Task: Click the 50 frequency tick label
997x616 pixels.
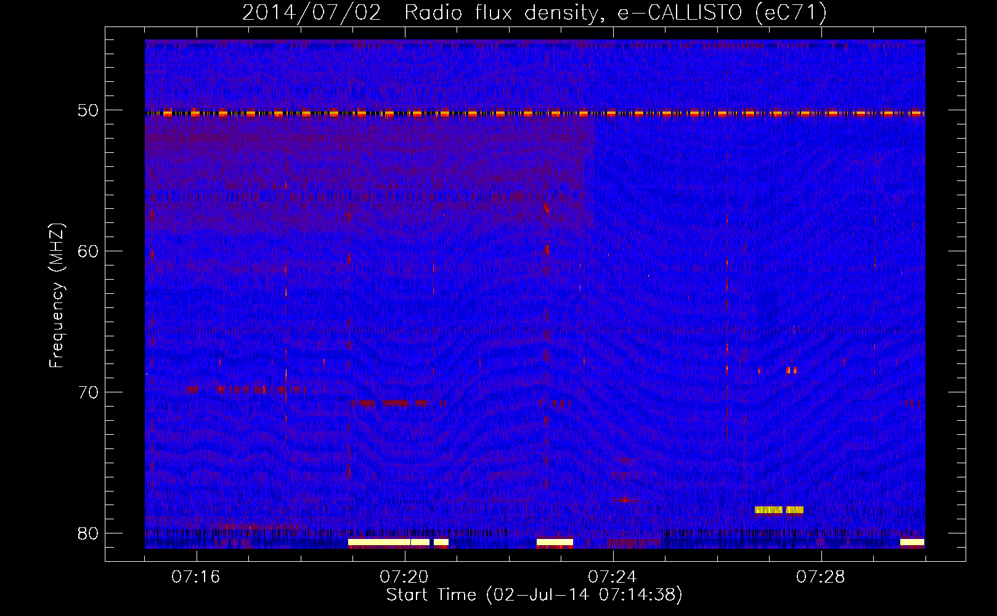Action: tap(88, 111)
